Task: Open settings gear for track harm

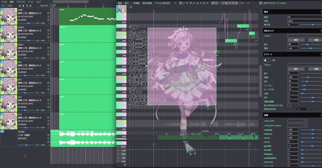Action: pyautogui.click(x=48, y=55)
